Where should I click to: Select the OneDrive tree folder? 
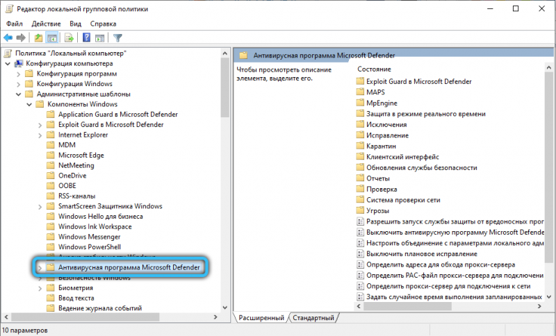coord(72,176)
